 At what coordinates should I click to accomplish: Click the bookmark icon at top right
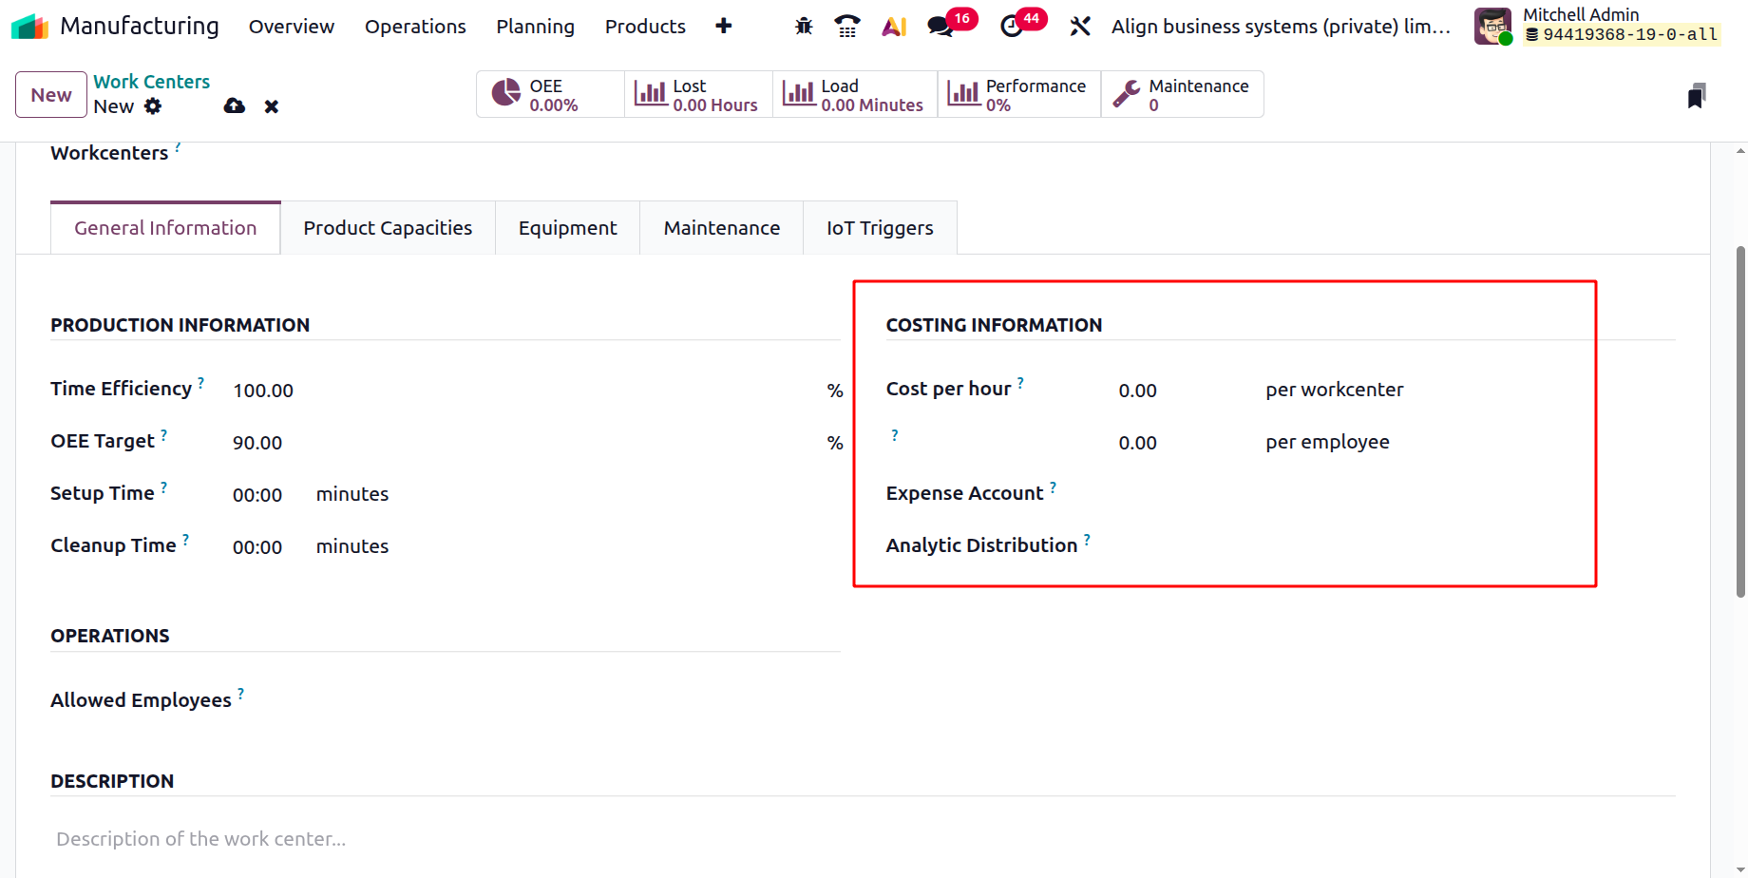tap(1697, 95)
